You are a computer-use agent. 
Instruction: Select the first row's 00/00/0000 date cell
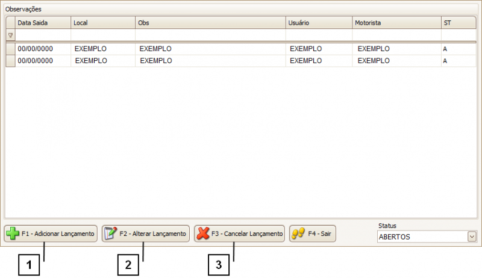tap(39, 49)
